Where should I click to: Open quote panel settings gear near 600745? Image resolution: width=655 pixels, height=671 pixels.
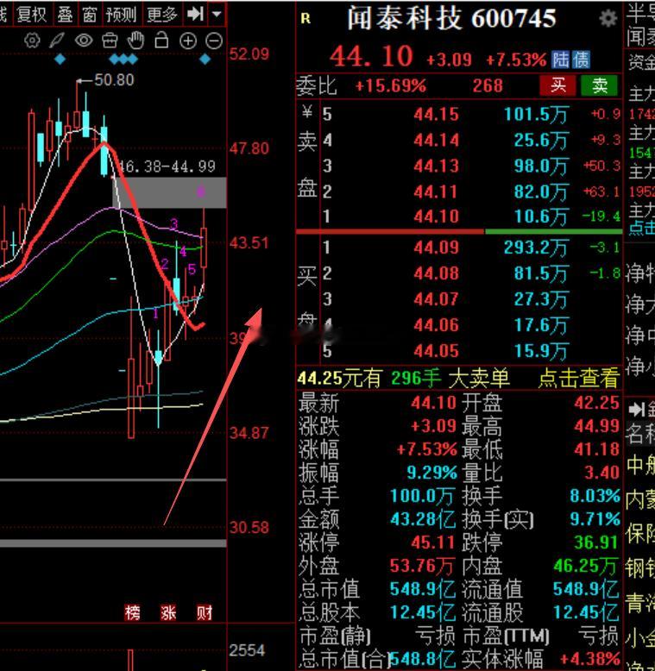608,18
